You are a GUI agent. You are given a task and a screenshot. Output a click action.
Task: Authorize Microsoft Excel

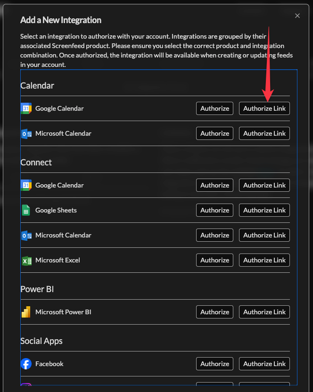point(214,260)
